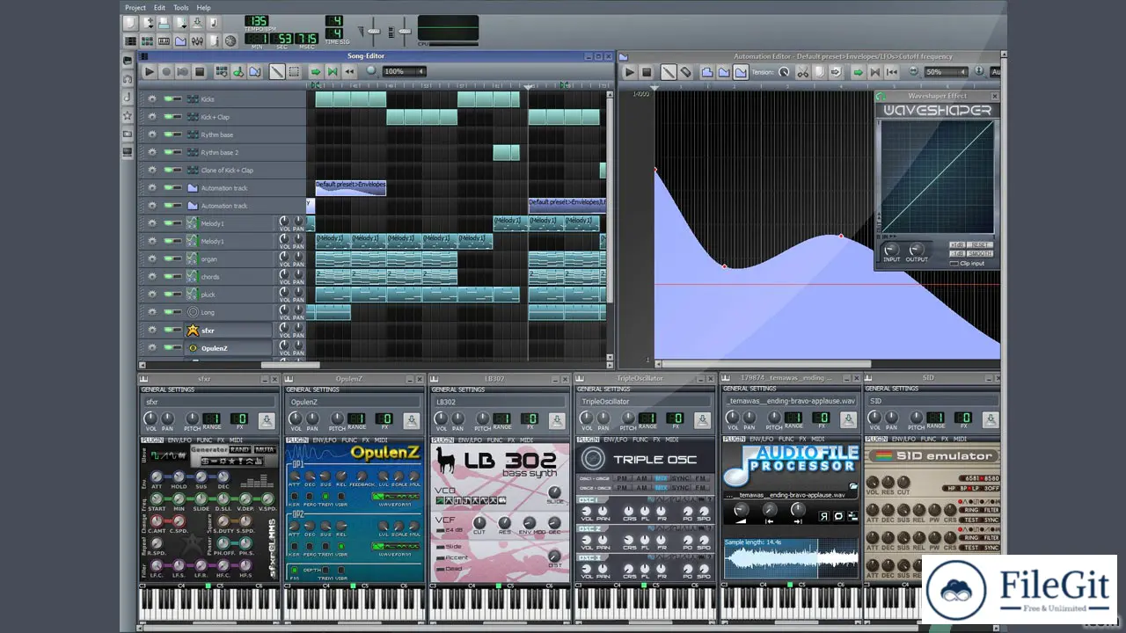
Task: Open actions gear for Long track
Action: [x=151, y=312]
